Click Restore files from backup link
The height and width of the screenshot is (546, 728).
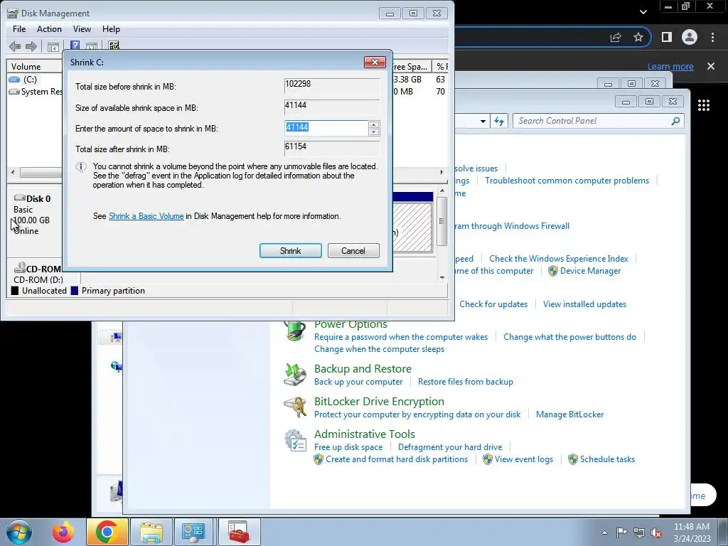[x=466, y=382]
